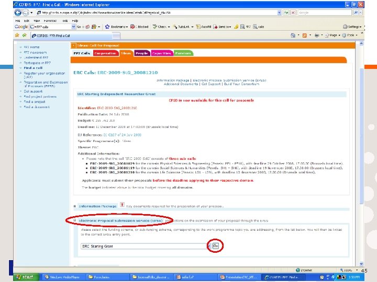The image size is (377, 282).
Task: Click the Internet zone globe in status bar
Action: (298, 271)
